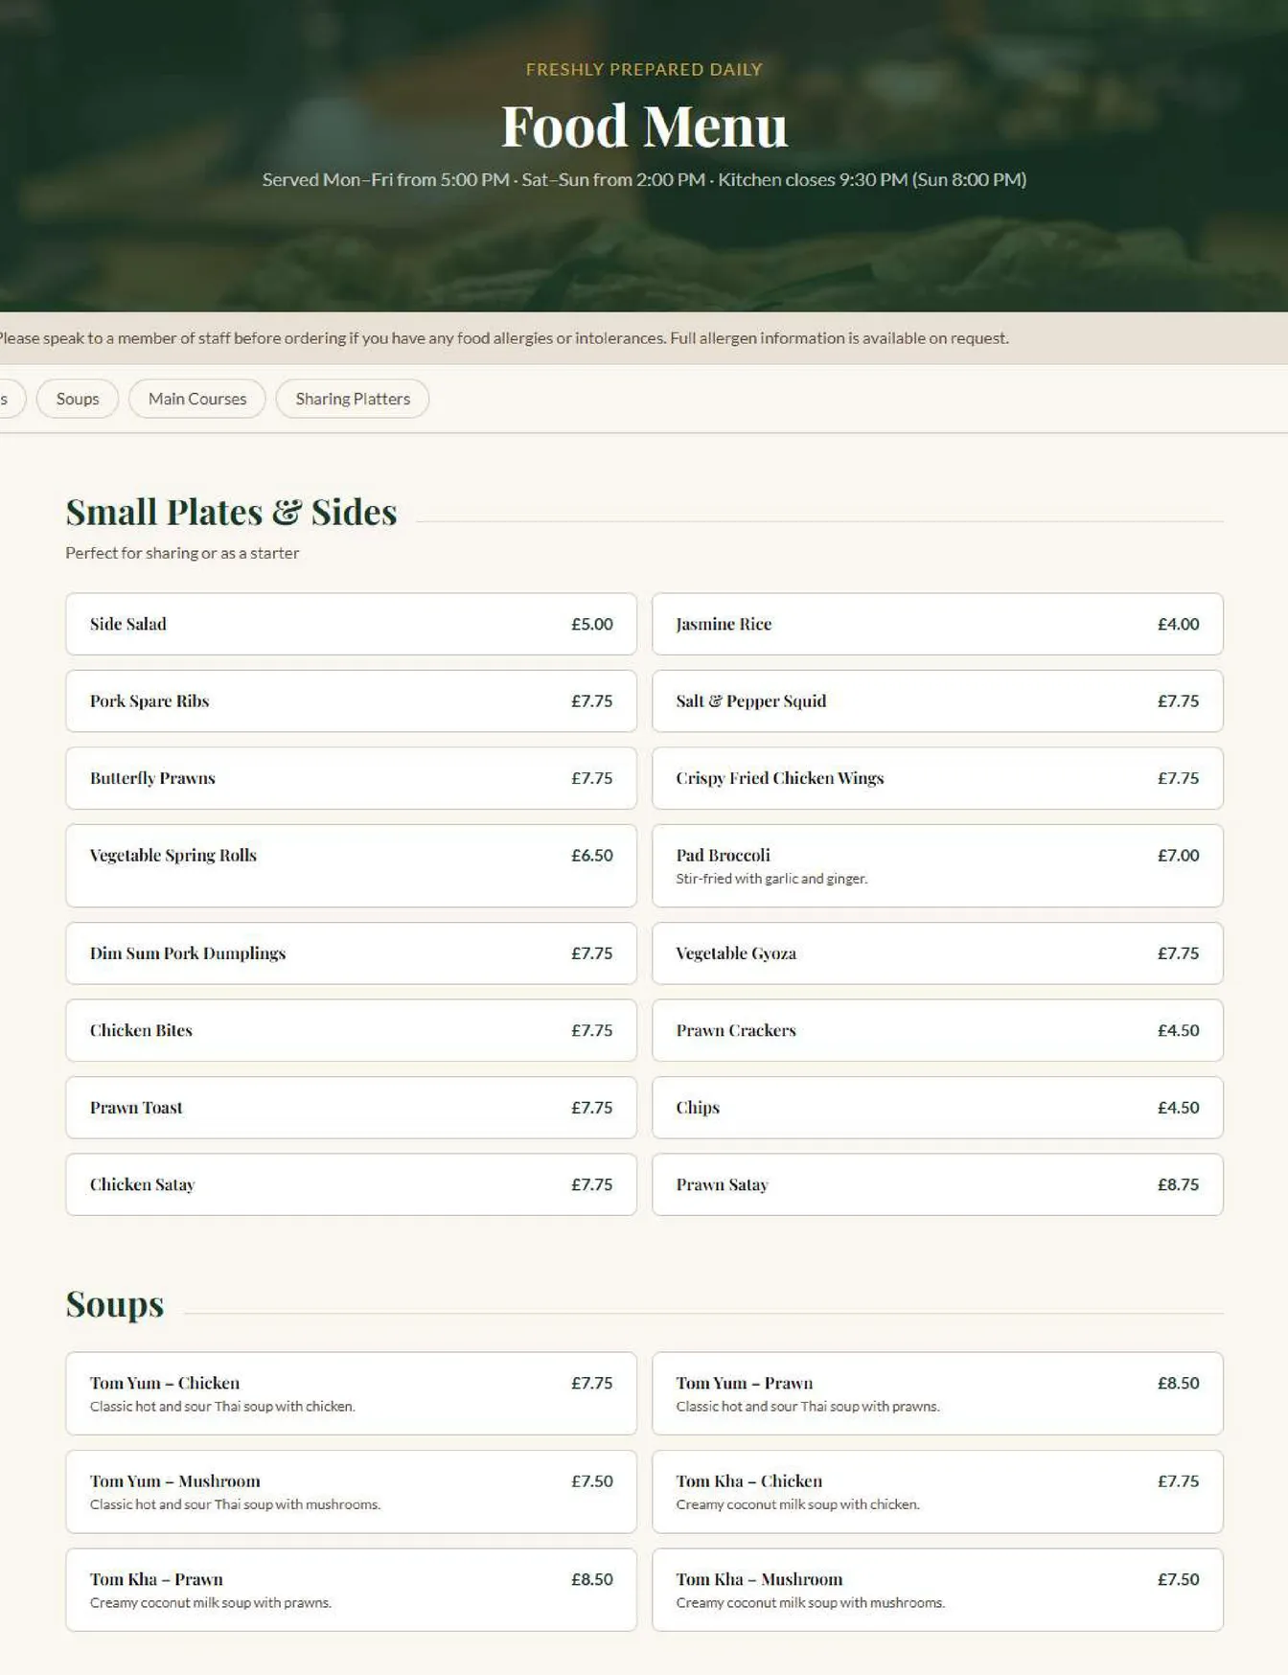1288x1675 pixels.
Task: Click the 'Side Salad' item name
Action: click(x=128, y=624)
